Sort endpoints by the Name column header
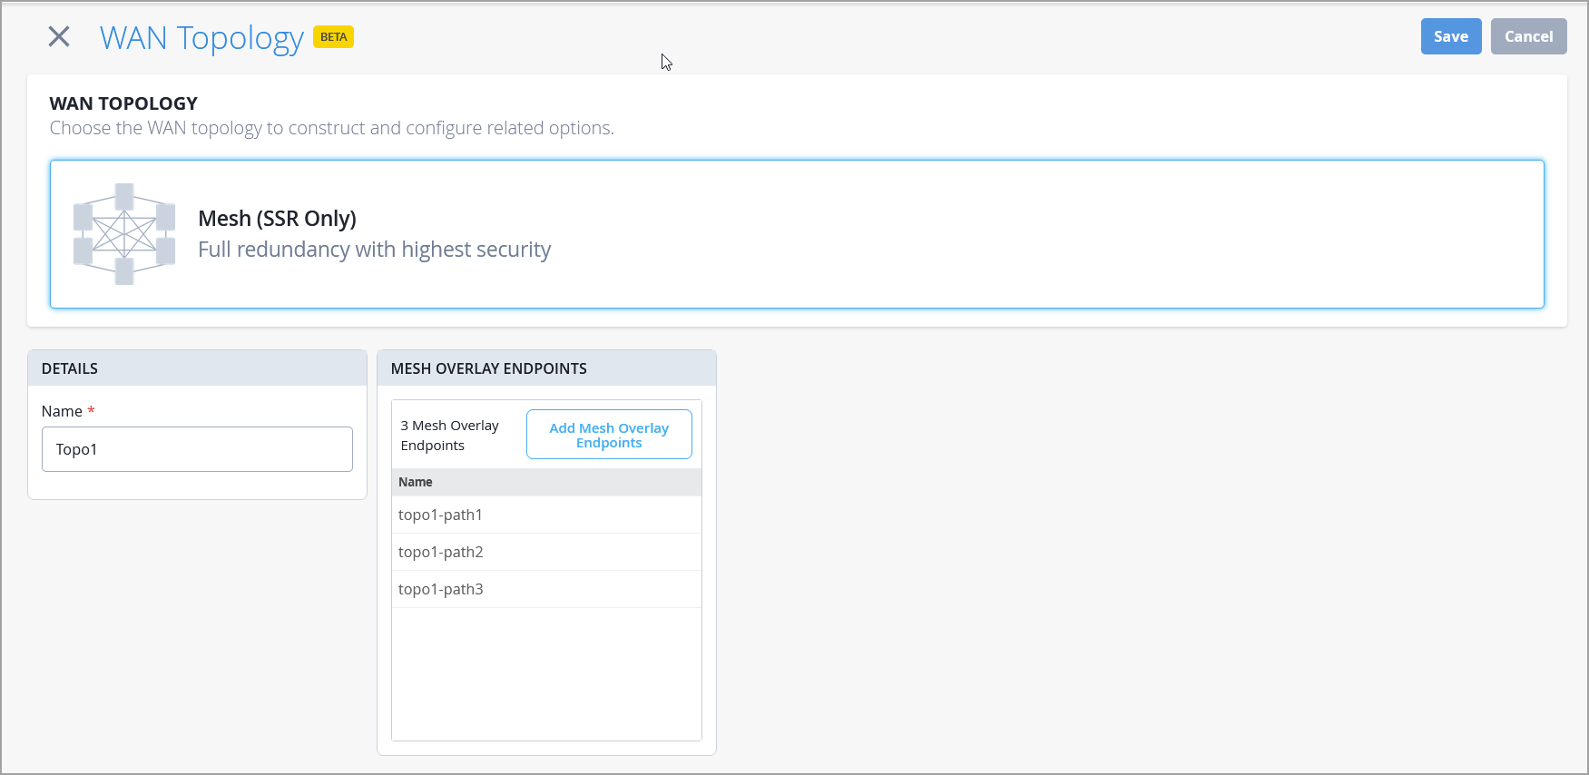 click(x=416, y=482)
